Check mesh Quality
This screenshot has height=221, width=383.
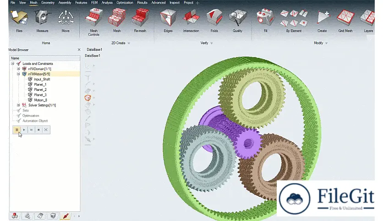[237, 21]
